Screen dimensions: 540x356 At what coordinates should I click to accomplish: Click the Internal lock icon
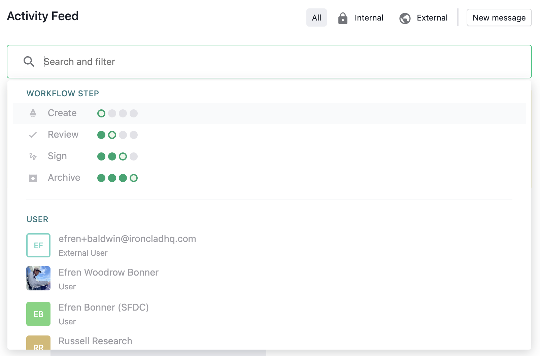(x=343, y=18)
